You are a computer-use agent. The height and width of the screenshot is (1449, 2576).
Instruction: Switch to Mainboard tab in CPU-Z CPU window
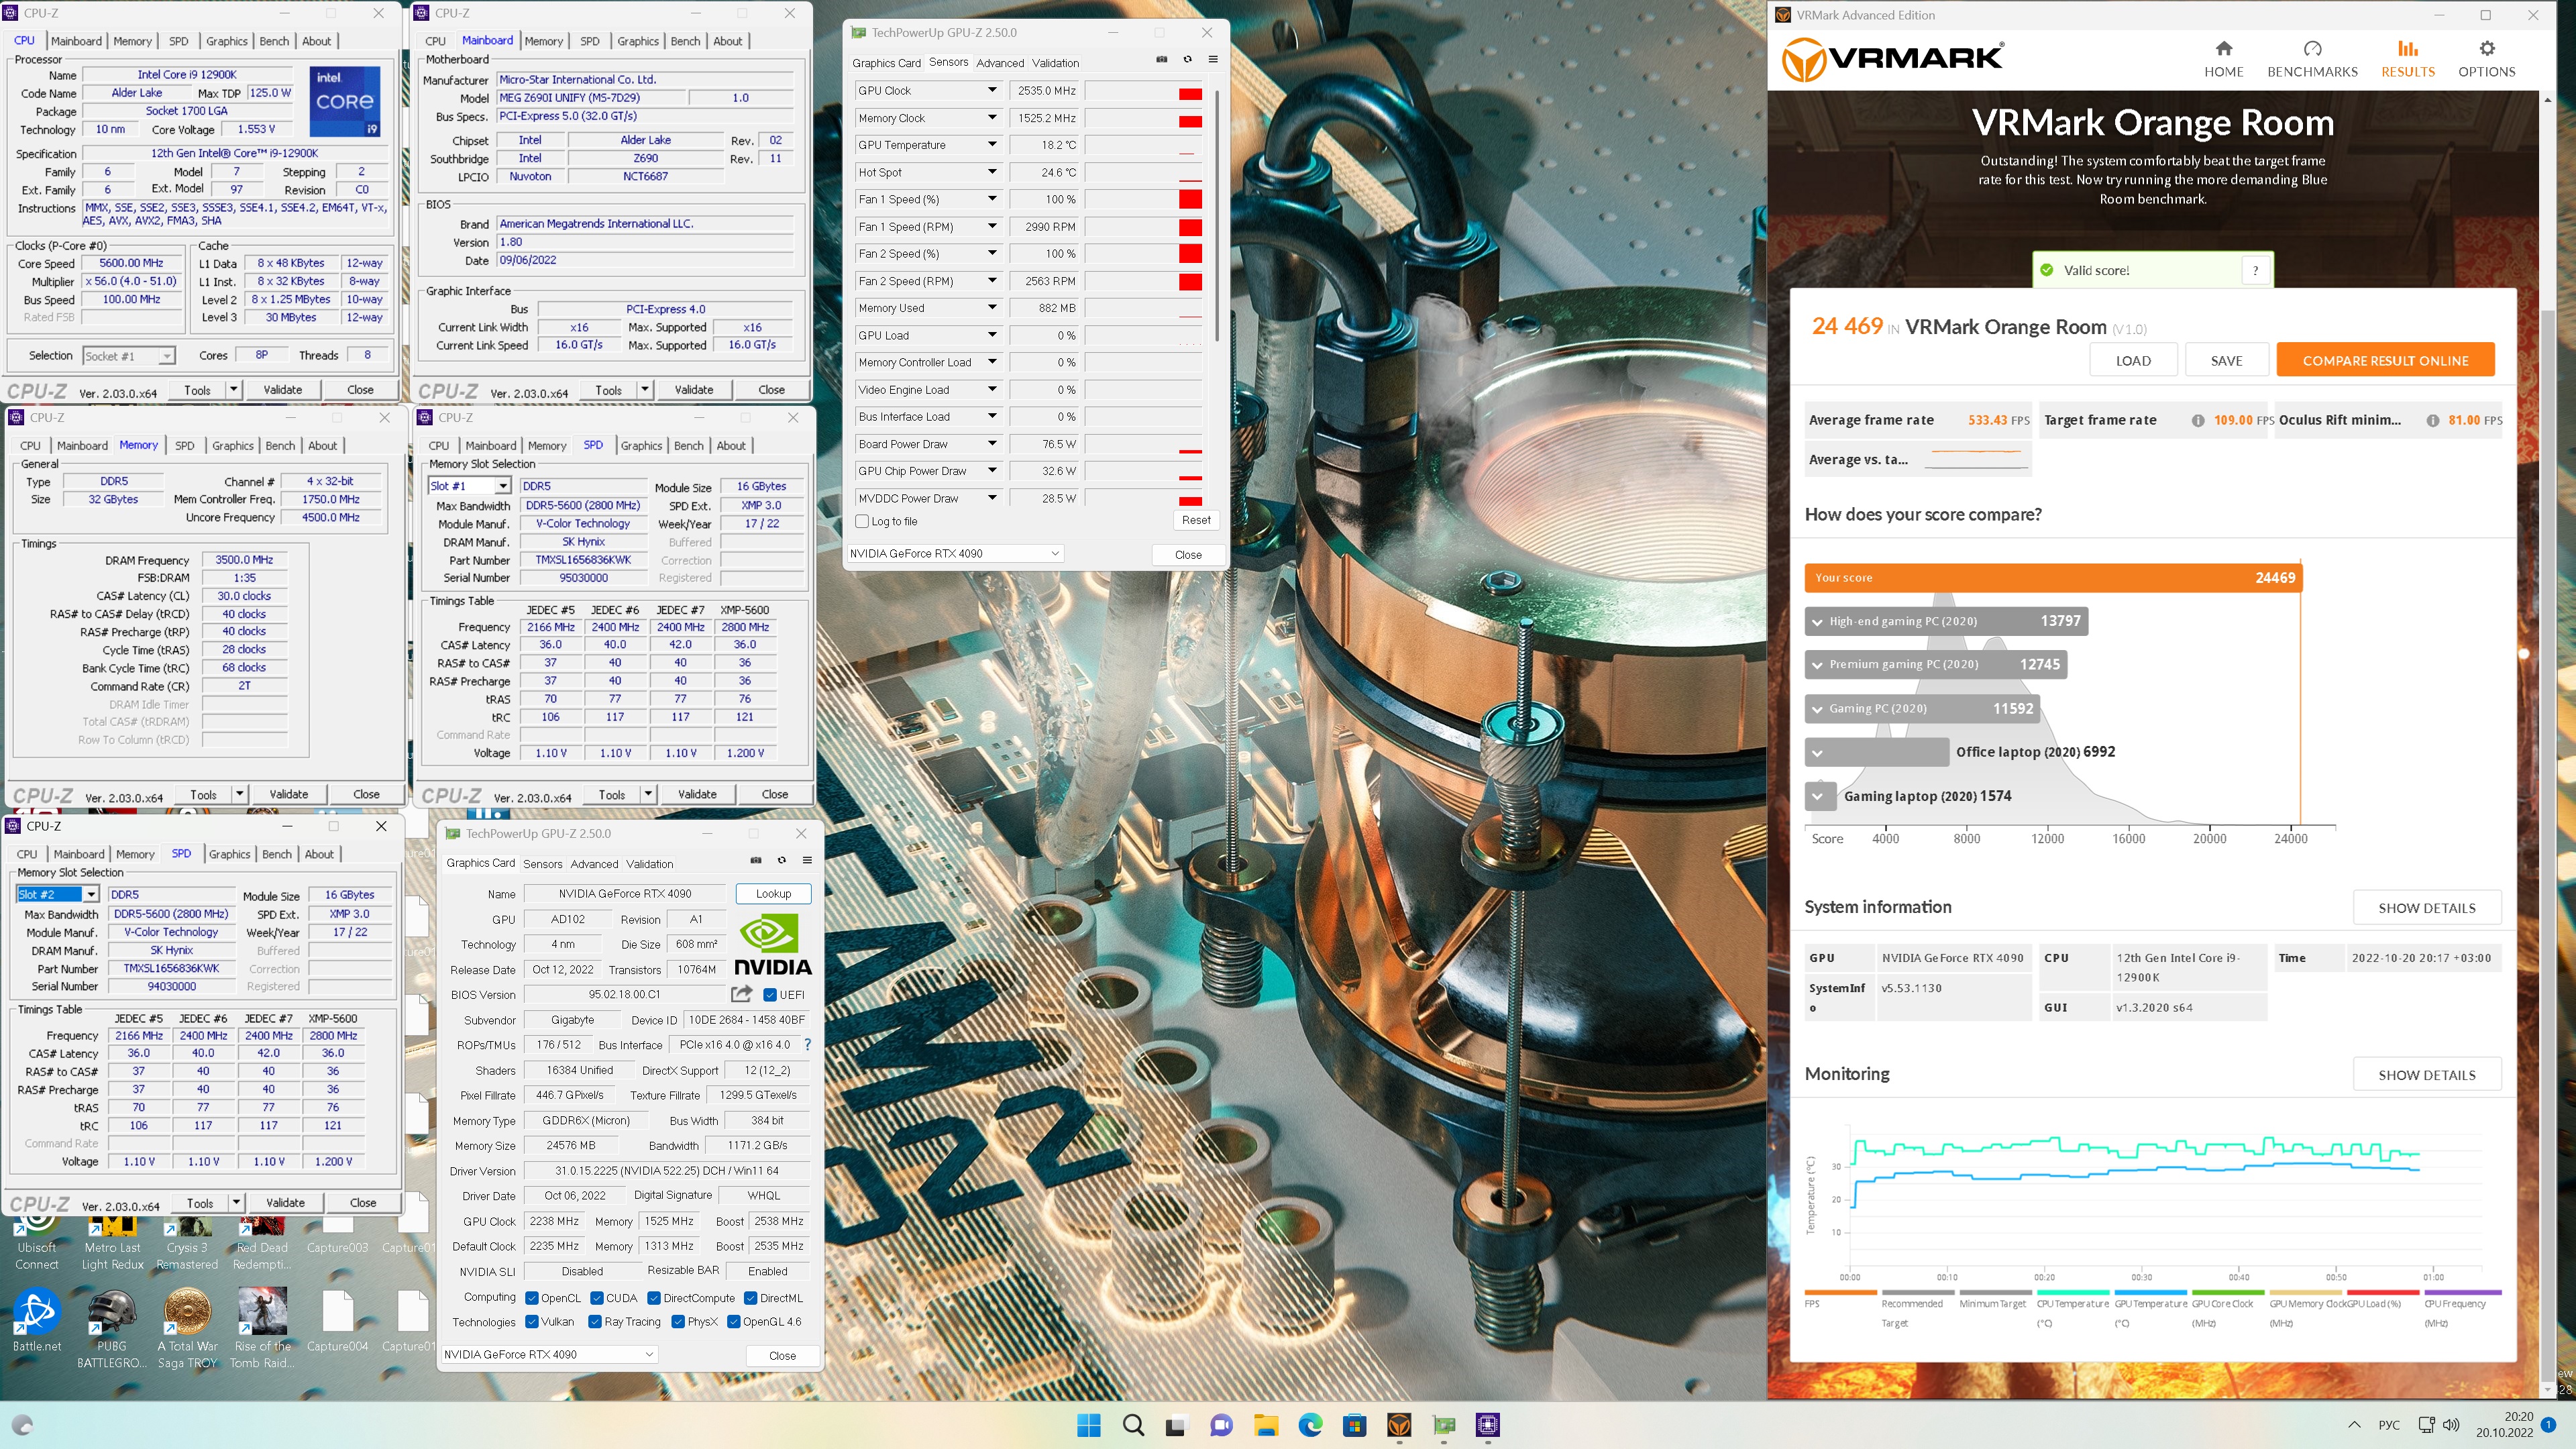tap(76, 41)
